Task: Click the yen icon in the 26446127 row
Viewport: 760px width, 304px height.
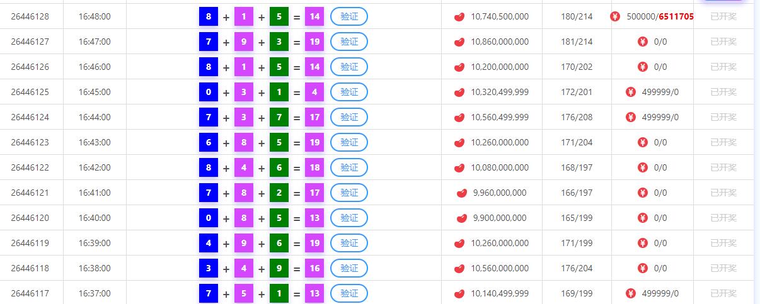Action: click(643, 42)
